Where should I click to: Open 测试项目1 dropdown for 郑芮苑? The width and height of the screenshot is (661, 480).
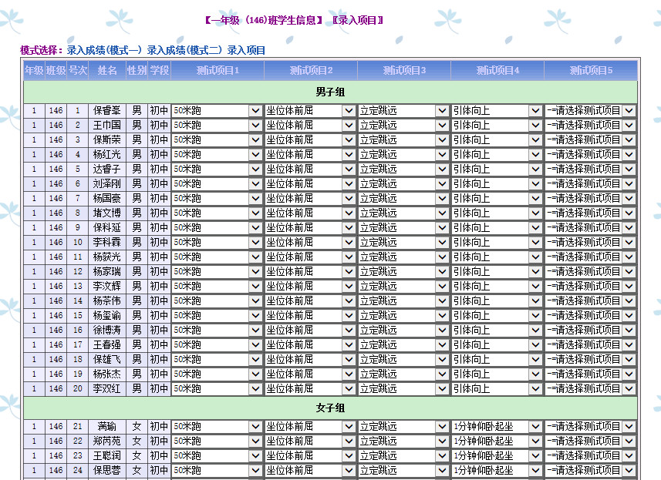point(217,441)
